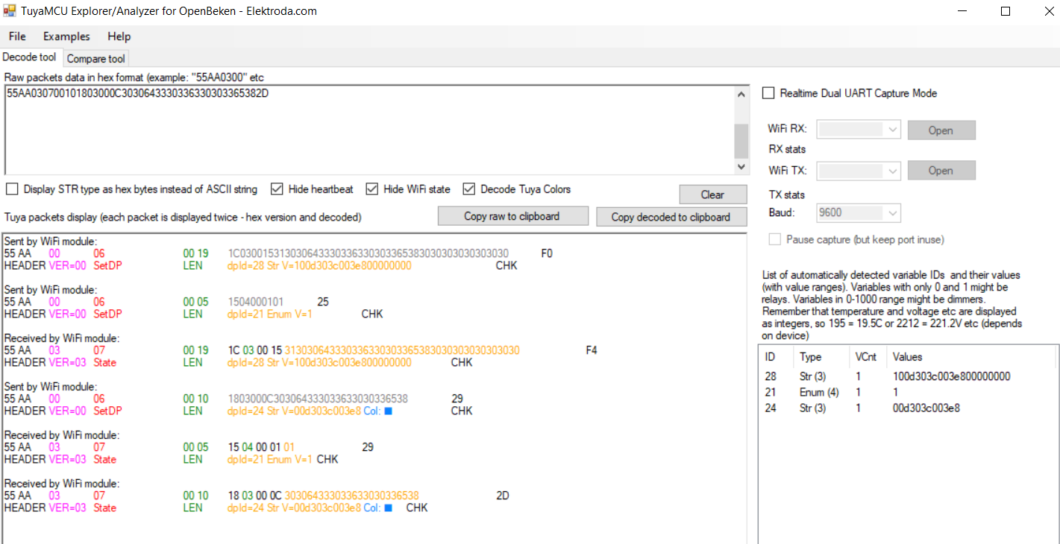
Task: Click inside the raw packets hex text box
Action: [x=369, y=130]
